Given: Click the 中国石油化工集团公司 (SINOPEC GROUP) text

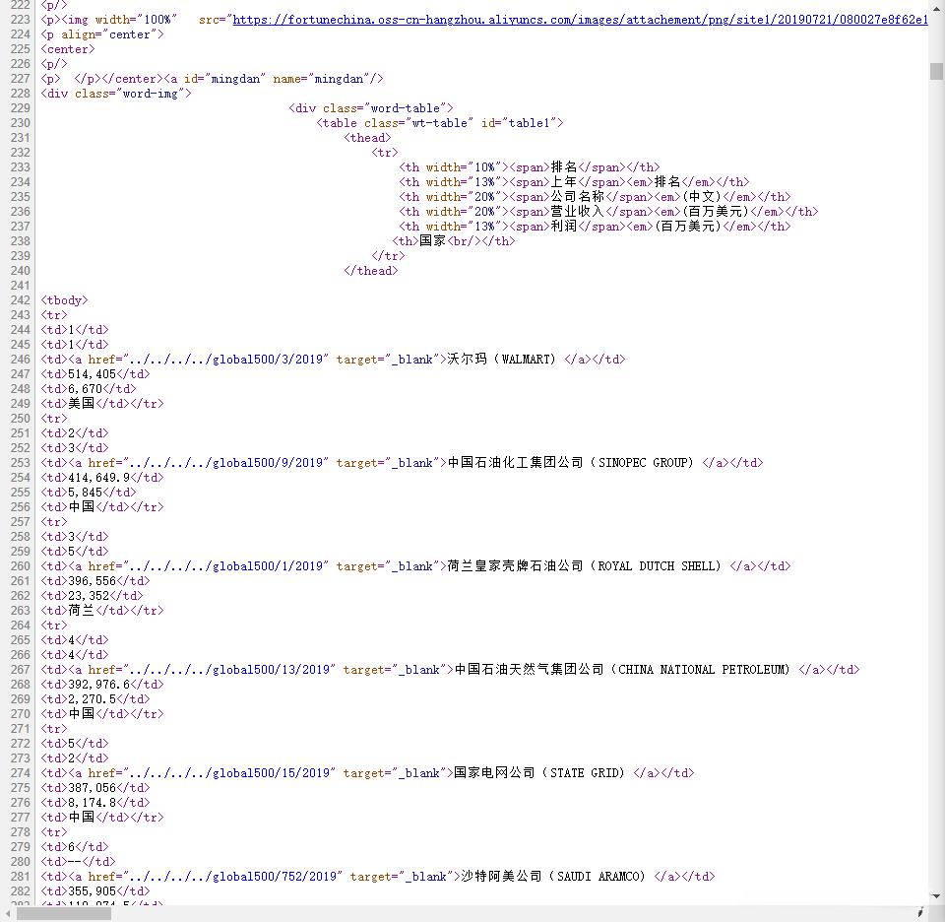Looking at the screenshot, I should (570, 463).
